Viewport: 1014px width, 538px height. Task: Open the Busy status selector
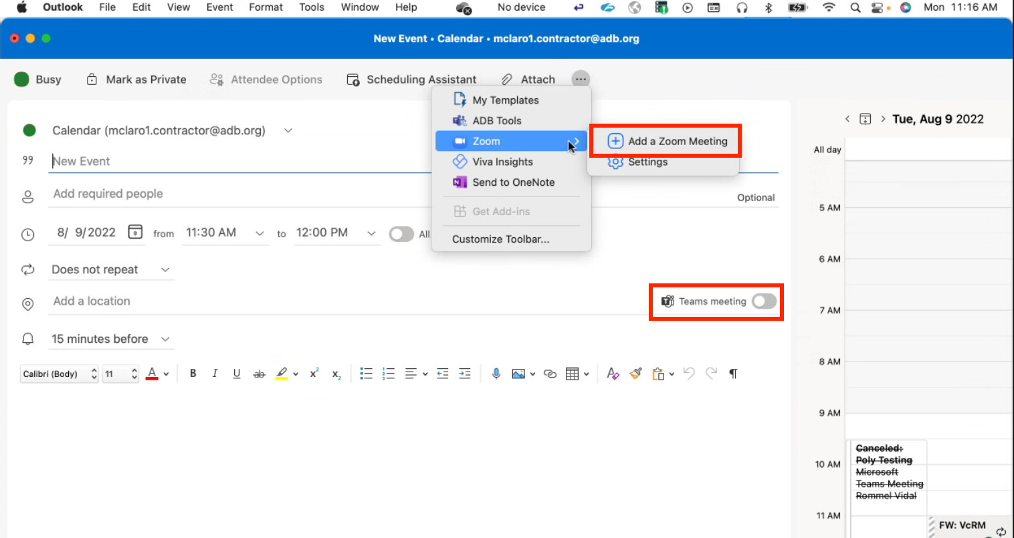[x=37, y=80]
